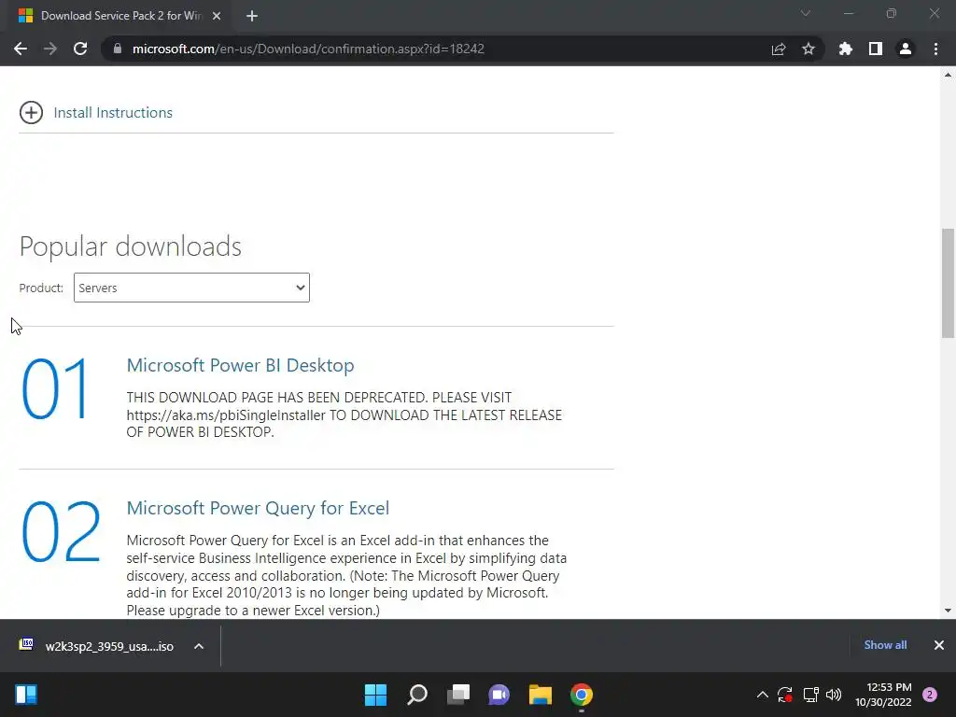Viewport: 956px width, 717px height.
Task: Open the Extensions puzzle menu
Action: [846, 49]
